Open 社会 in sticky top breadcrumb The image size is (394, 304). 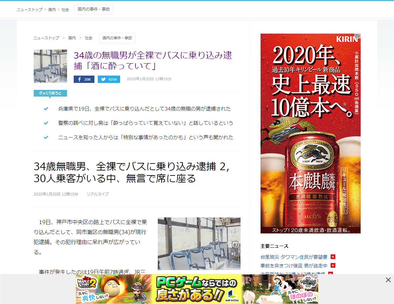tap(65, 10)
